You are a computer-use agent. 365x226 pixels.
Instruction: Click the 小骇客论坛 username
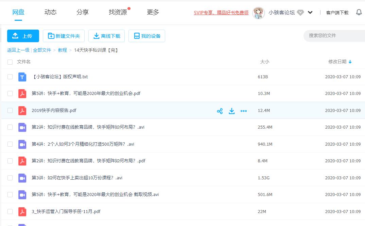(282, 13)
